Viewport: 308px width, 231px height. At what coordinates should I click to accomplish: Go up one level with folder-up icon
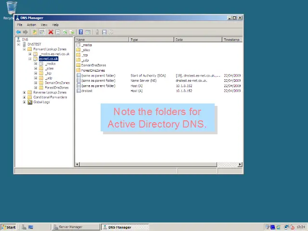[35, 32]
